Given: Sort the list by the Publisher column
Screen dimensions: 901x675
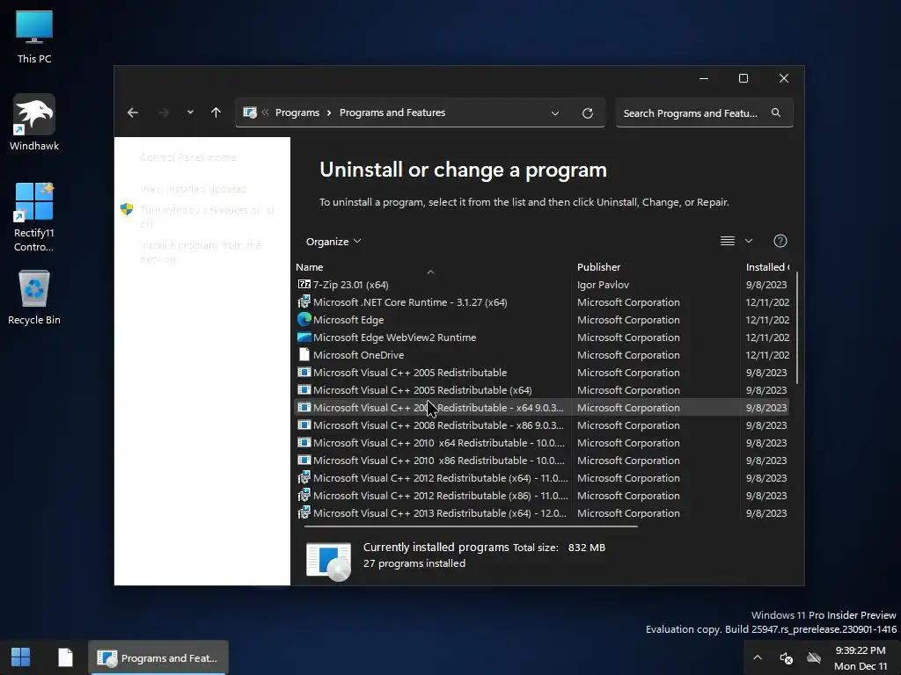Looking at the screenshot, I should coord(598,267).
